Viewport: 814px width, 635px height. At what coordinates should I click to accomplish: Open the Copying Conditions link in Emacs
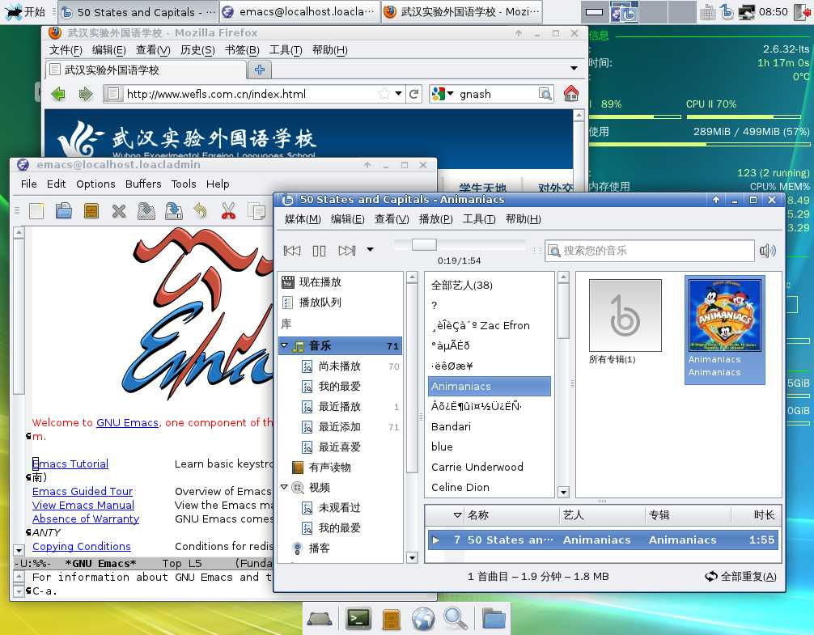point(82,546)
